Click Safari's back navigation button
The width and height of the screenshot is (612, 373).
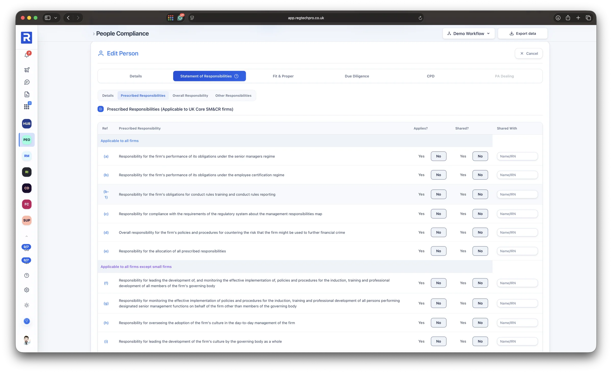click(68, 18)
